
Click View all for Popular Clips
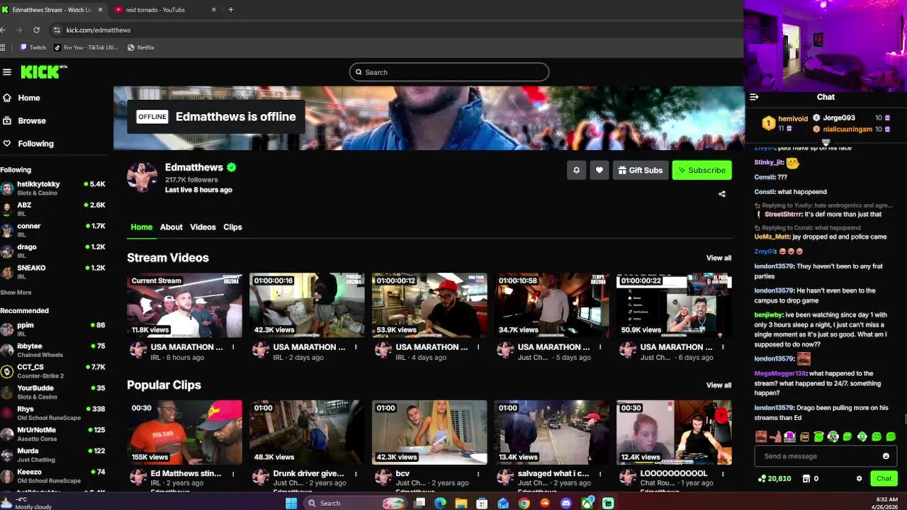[719, 385]
